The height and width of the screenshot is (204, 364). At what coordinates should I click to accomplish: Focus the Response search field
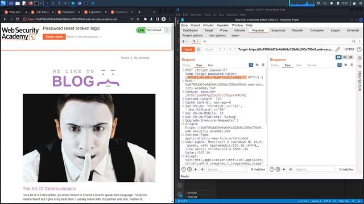click(x=315, y=169)
